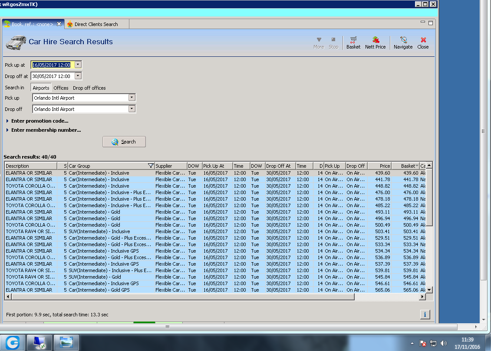The image size is (491, 351).
Task: Click the Search button
Action: click(x=124, y=142)
